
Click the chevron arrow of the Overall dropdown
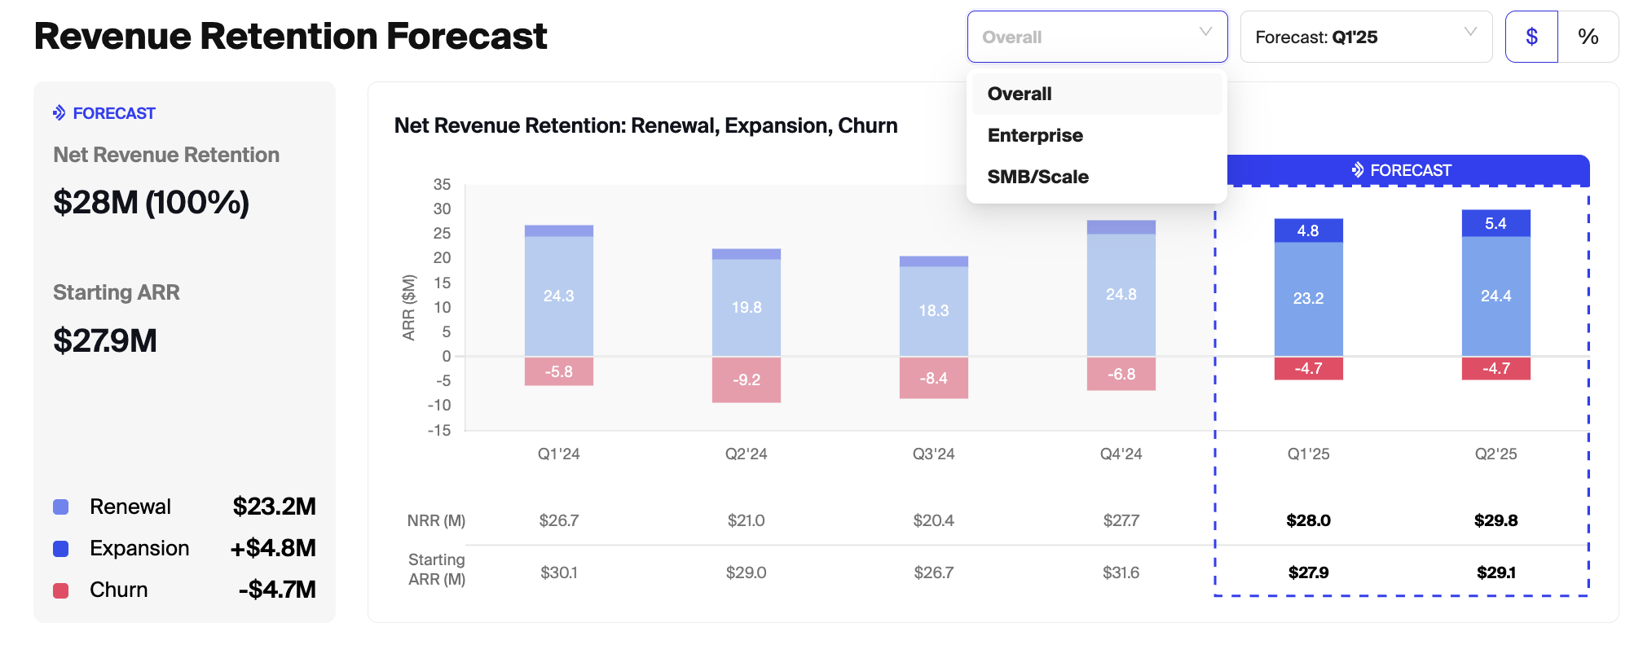(x=1205, y=33)
